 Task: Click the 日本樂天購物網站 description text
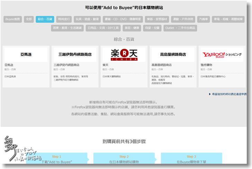tap(111, 77)
